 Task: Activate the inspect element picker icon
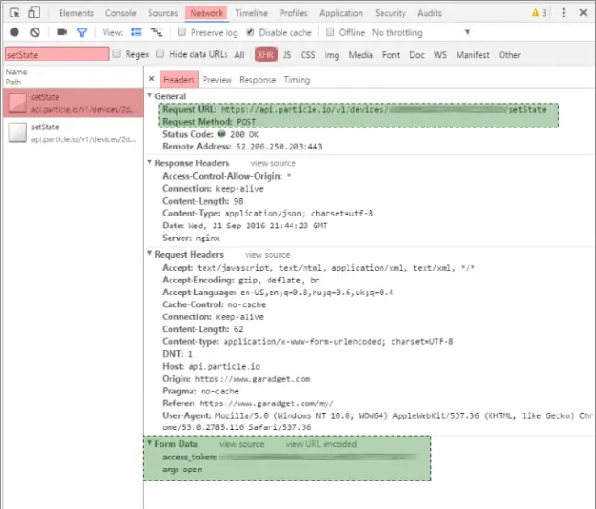pyautogui.click(x=15, y=13)
